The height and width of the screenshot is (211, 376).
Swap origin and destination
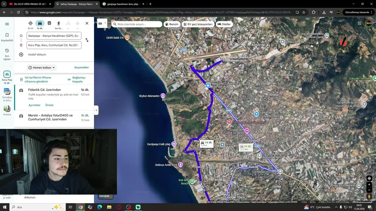[87, 40]
